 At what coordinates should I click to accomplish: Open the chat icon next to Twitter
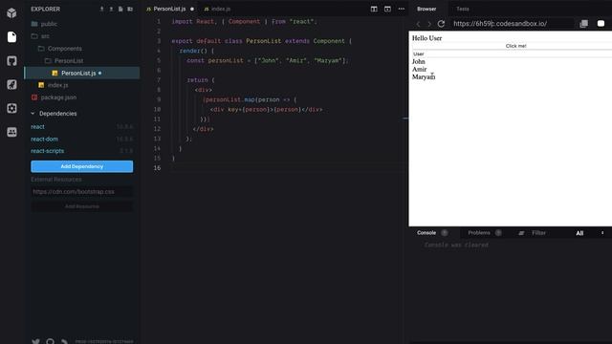click(x=50, y=341)
